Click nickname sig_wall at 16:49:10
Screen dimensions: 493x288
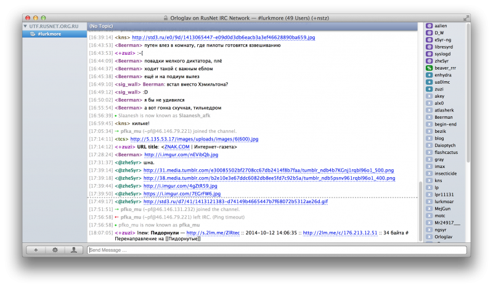coord(128,84)
